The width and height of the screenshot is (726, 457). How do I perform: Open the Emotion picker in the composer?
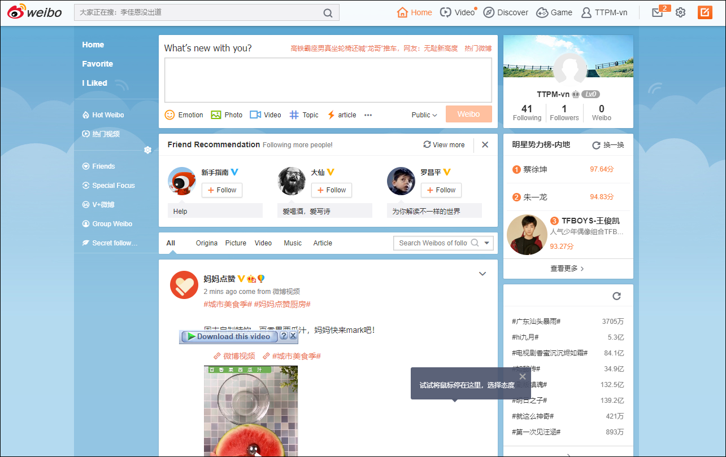pos(169,115)
